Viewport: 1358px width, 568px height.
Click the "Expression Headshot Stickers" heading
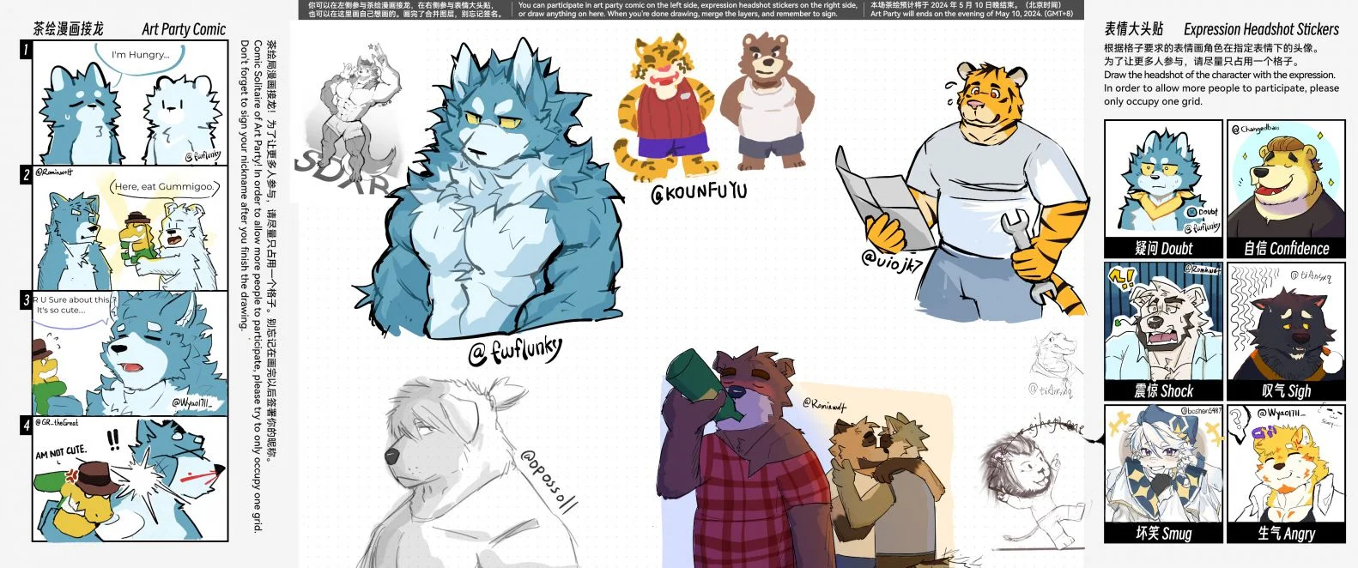pyautogui.click(x=1261, y=29)
